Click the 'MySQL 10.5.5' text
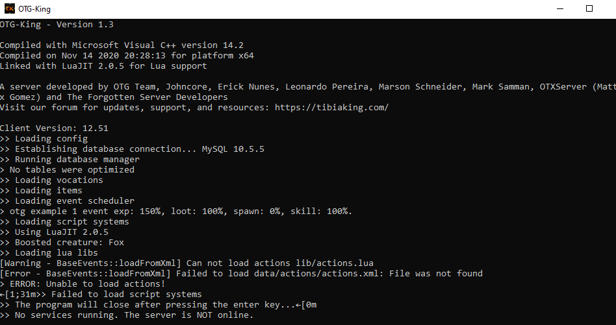Viewport: 616px width, 325px height. pyautogui.click(x=233, y=149)
